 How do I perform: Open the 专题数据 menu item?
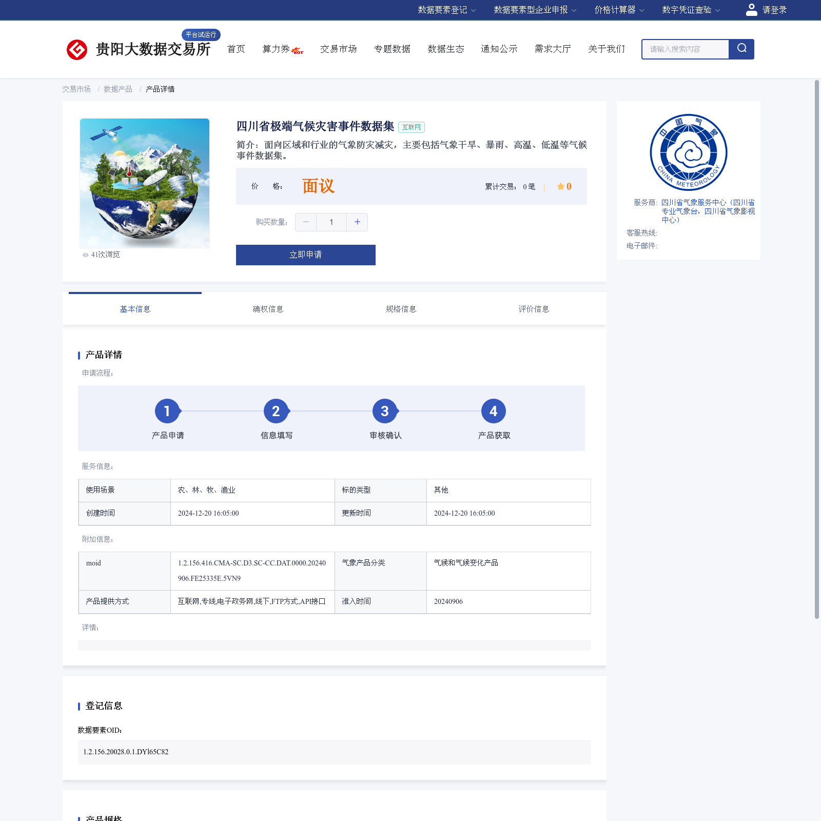pos(392,49)
